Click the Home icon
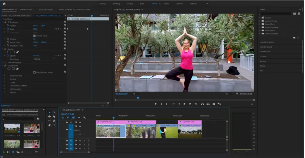This screenshot has width=305, height=158. point(4,4)
